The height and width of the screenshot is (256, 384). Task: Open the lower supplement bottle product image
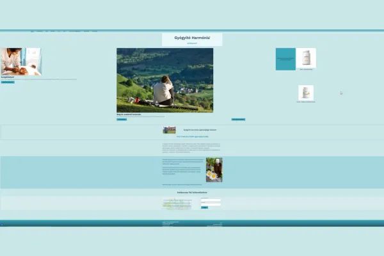coord(306,93)
